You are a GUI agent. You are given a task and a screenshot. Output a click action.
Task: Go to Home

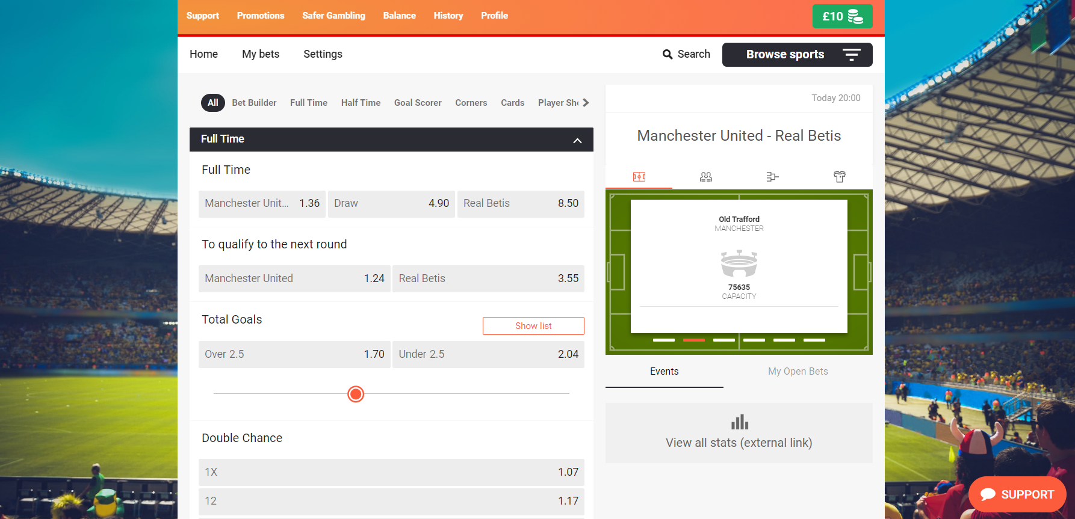click(x=204, y=54)
